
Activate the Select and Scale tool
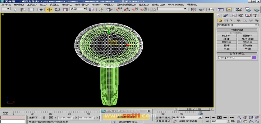pos(65,10)
